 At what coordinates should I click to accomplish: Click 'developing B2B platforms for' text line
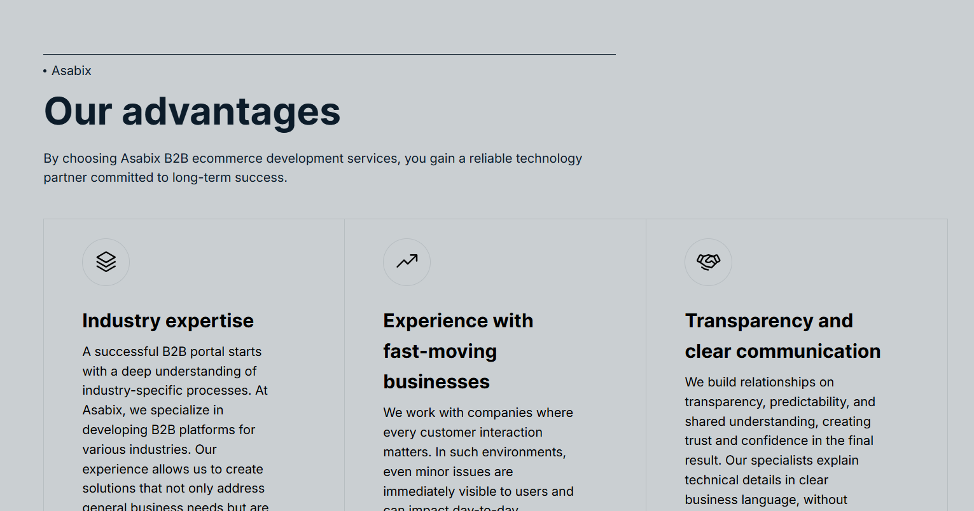point(169,430)
